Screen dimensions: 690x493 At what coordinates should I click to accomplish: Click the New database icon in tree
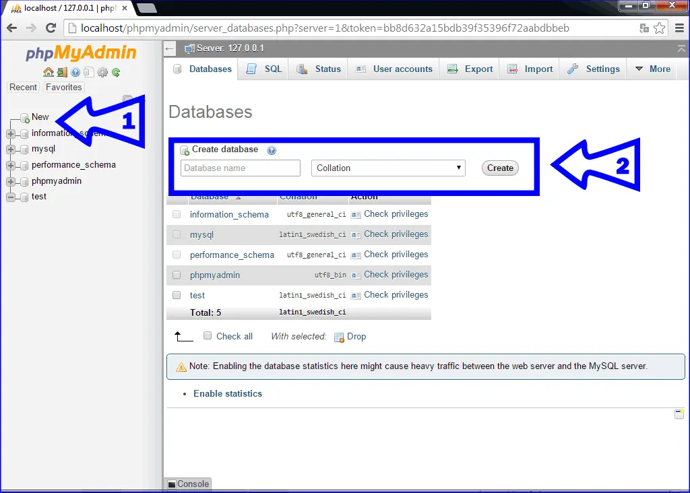click(x=25, y=118)
